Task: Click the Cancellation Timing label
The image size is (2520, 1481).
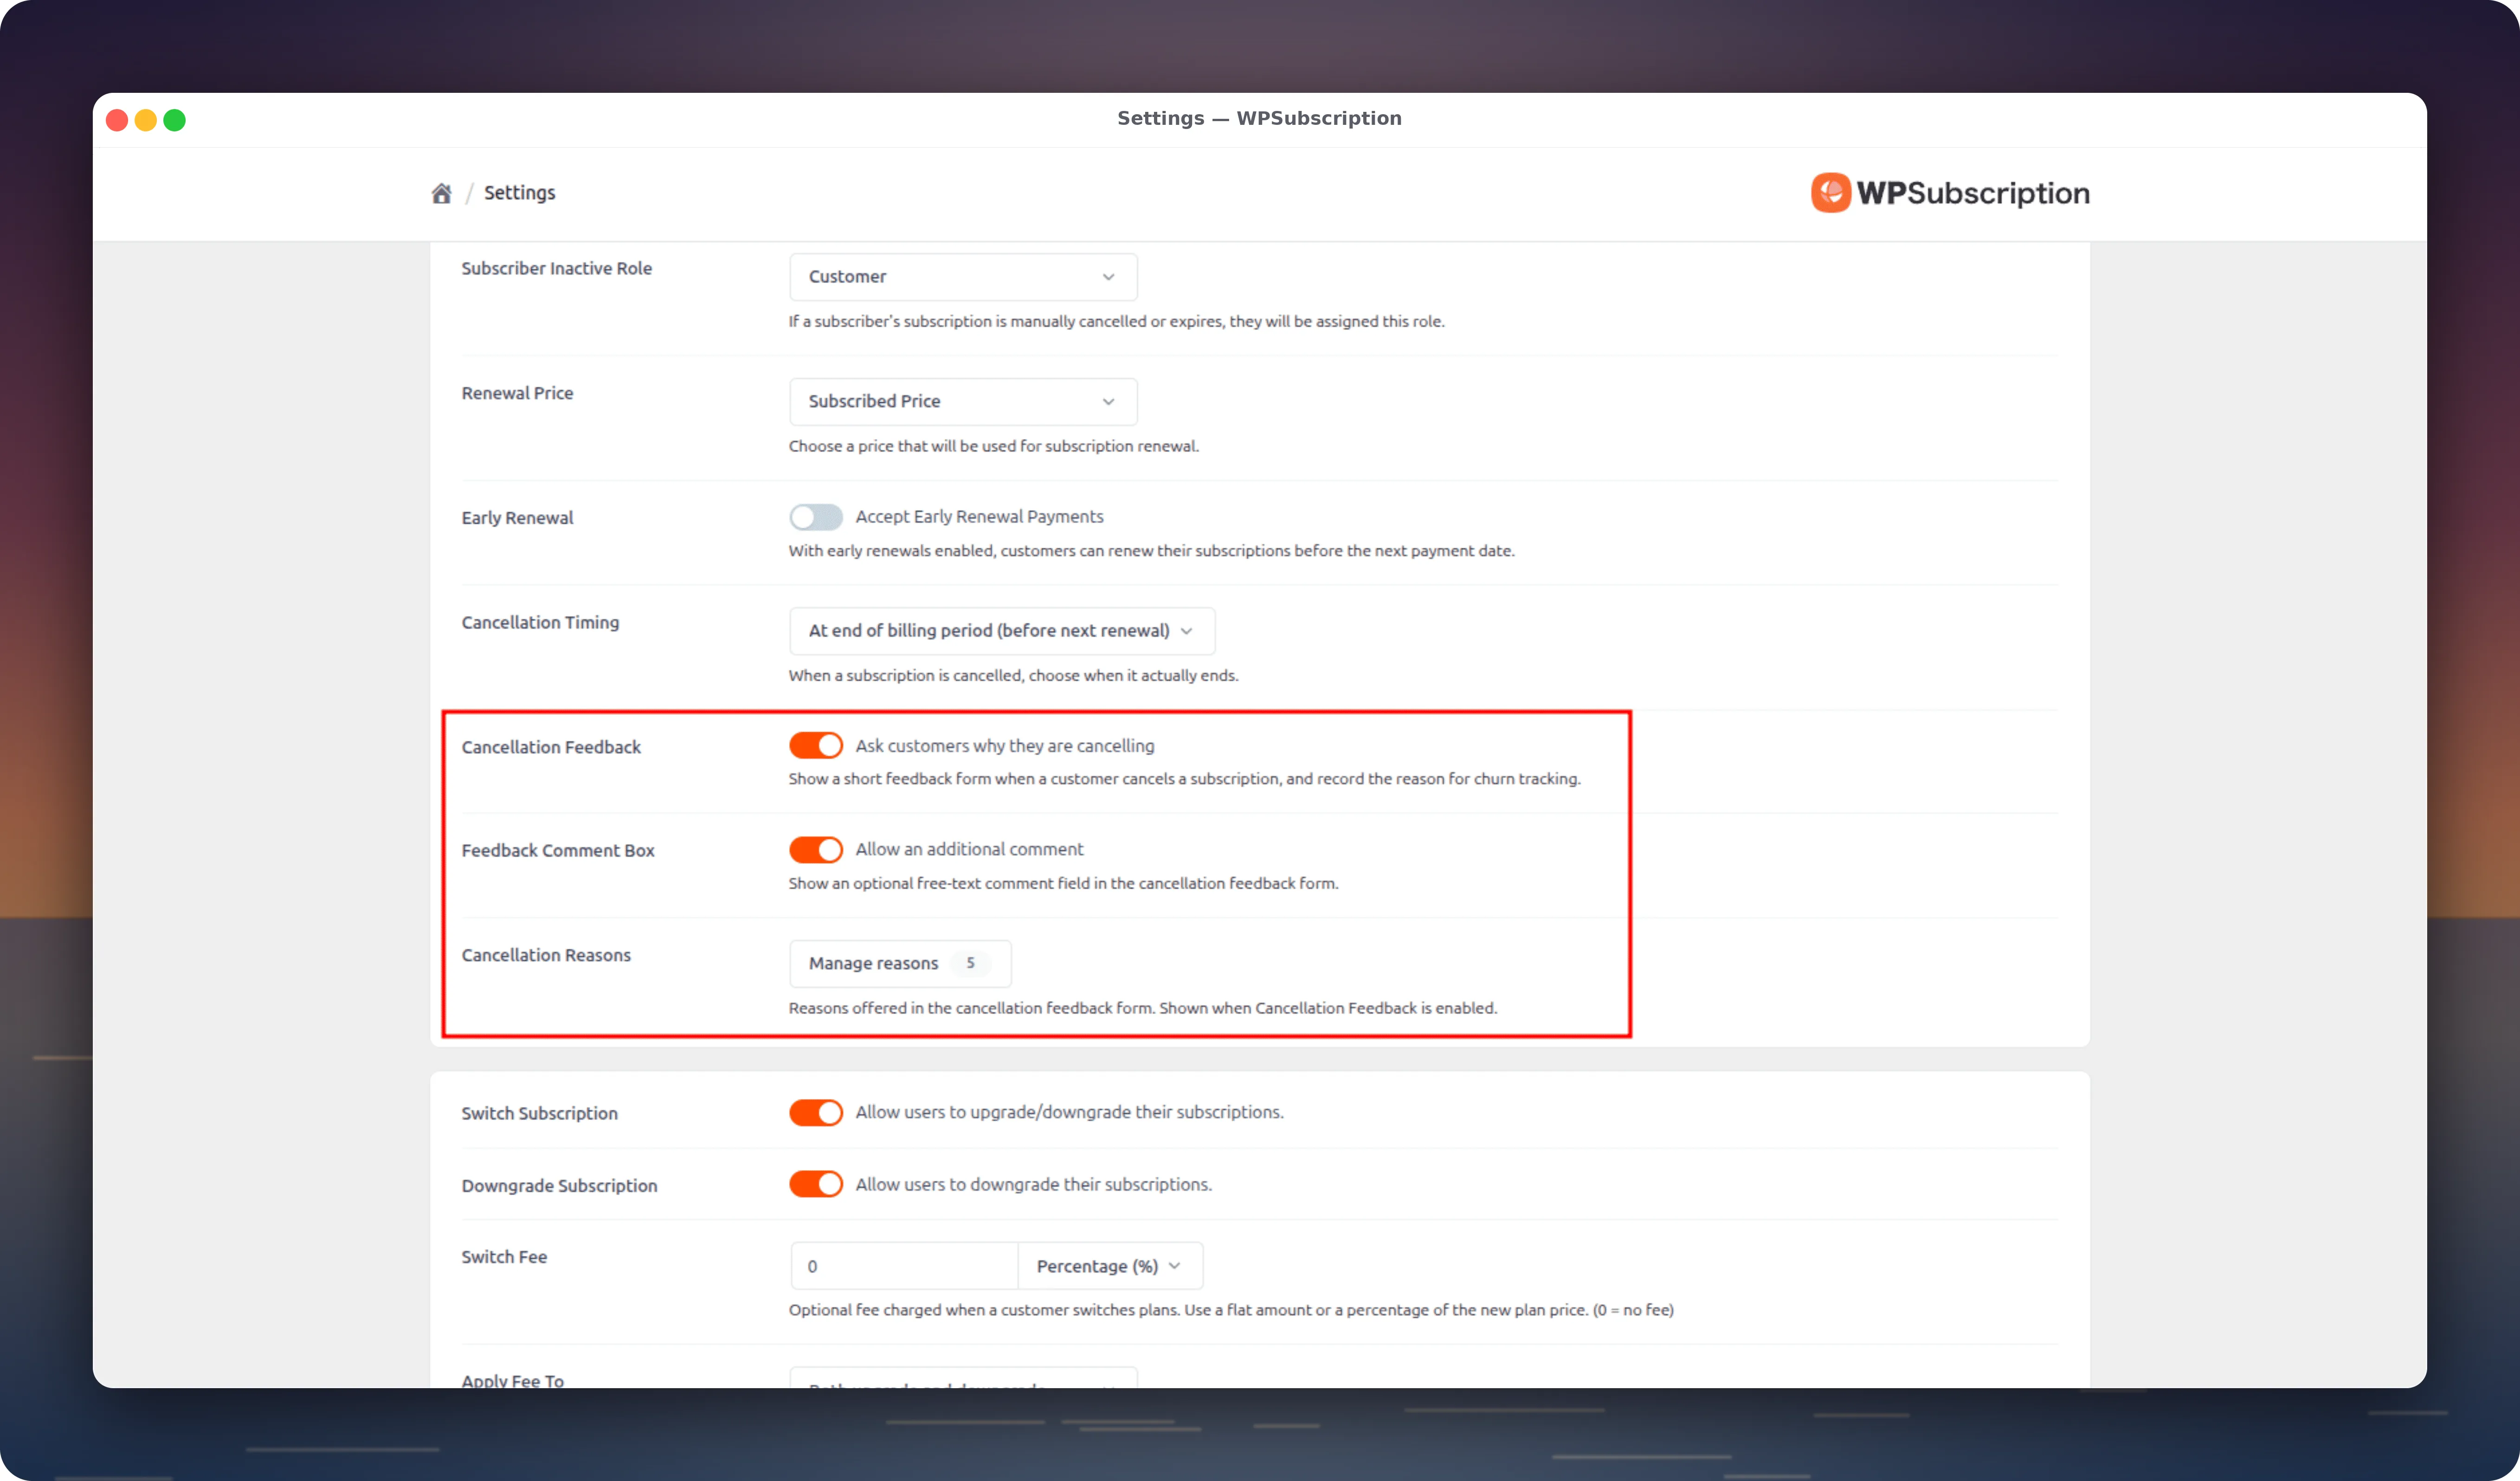Action: [540, 622]
